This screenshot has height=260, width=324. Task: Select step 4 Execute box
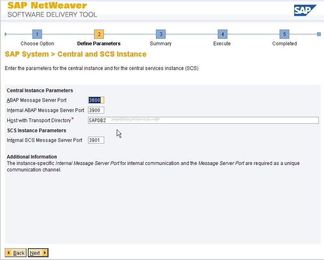click(x=223, y=34)
